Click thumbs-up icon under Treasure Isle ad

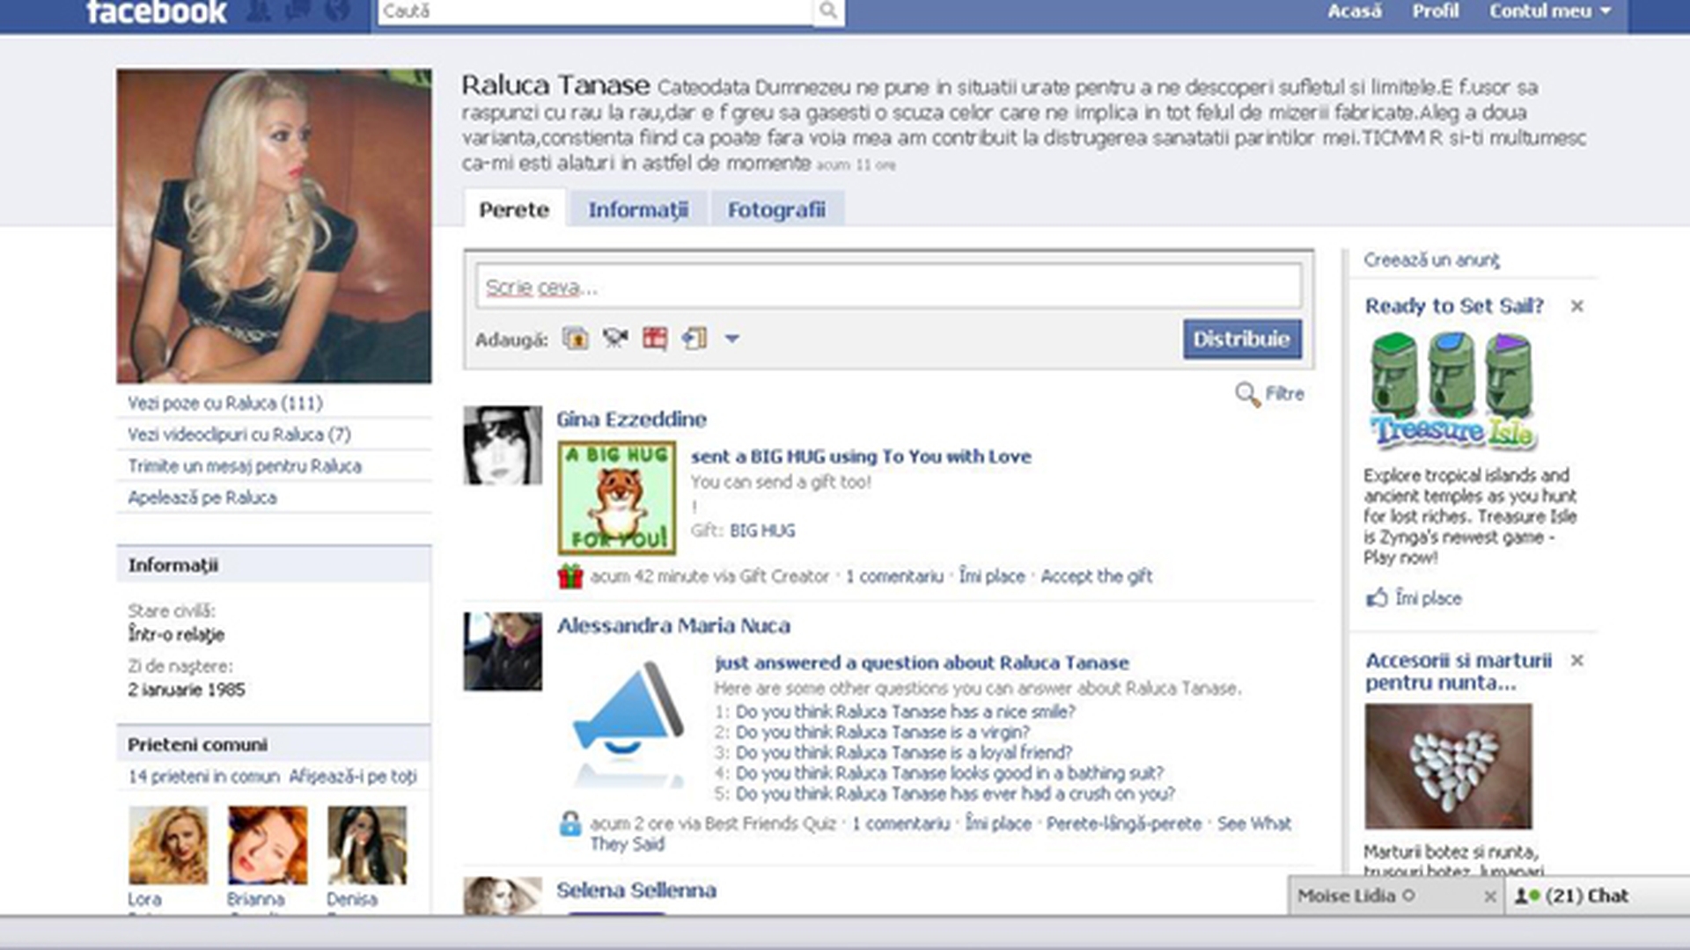1377,598
